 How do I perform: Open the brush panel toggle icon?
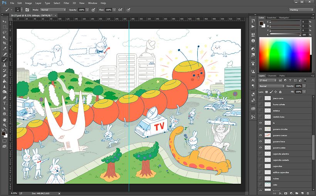[27, 9]
